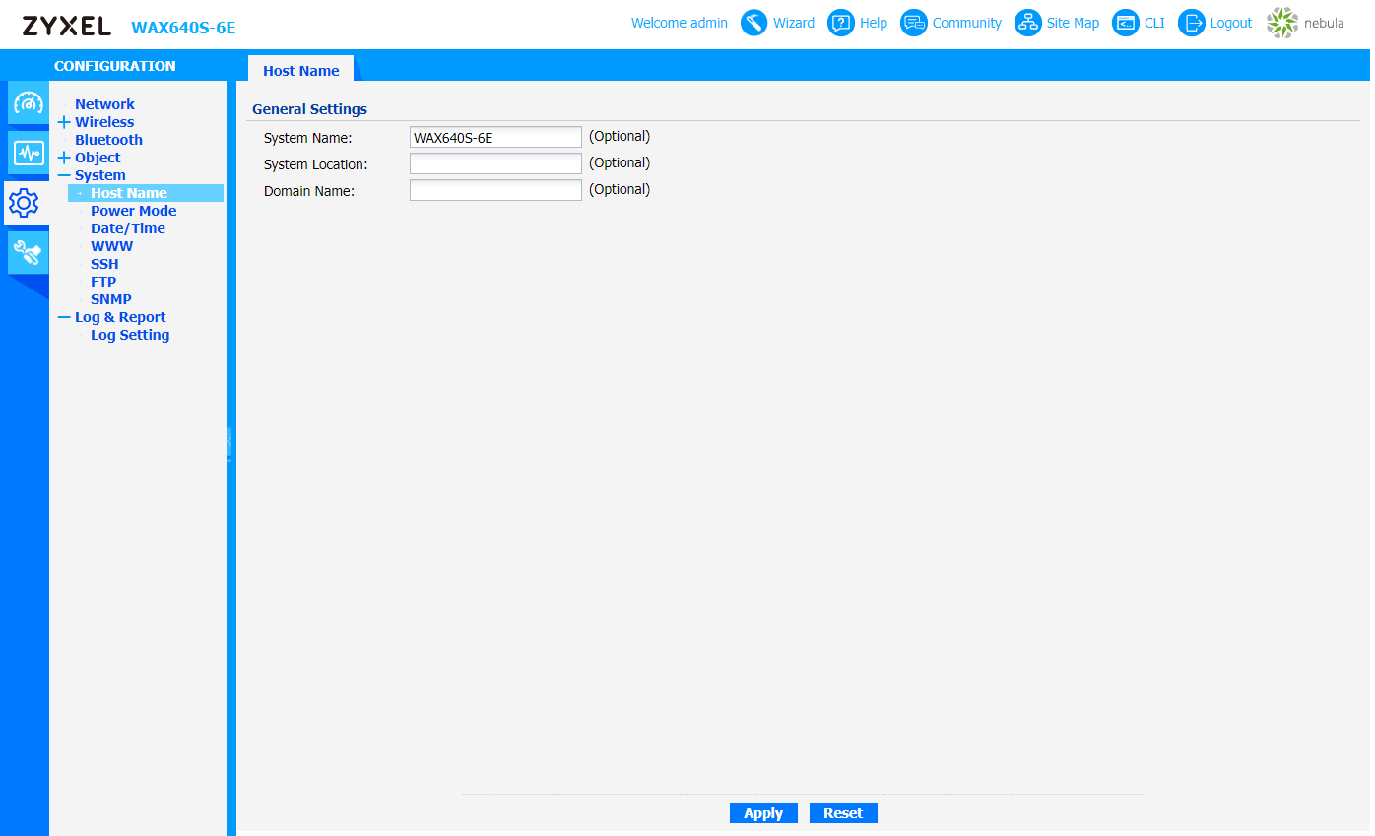
Task: Click the Site Map link text
Action: tap(1073, 23)
